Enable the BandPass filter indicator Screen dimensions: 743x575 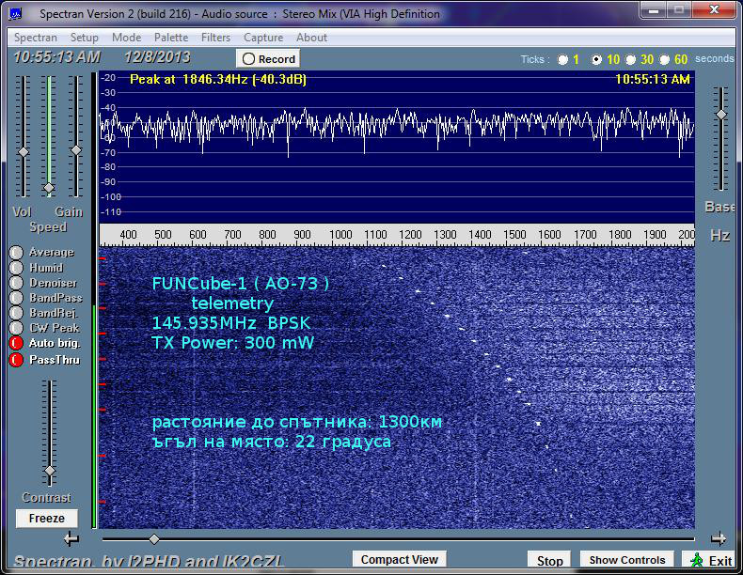[16, 298]
